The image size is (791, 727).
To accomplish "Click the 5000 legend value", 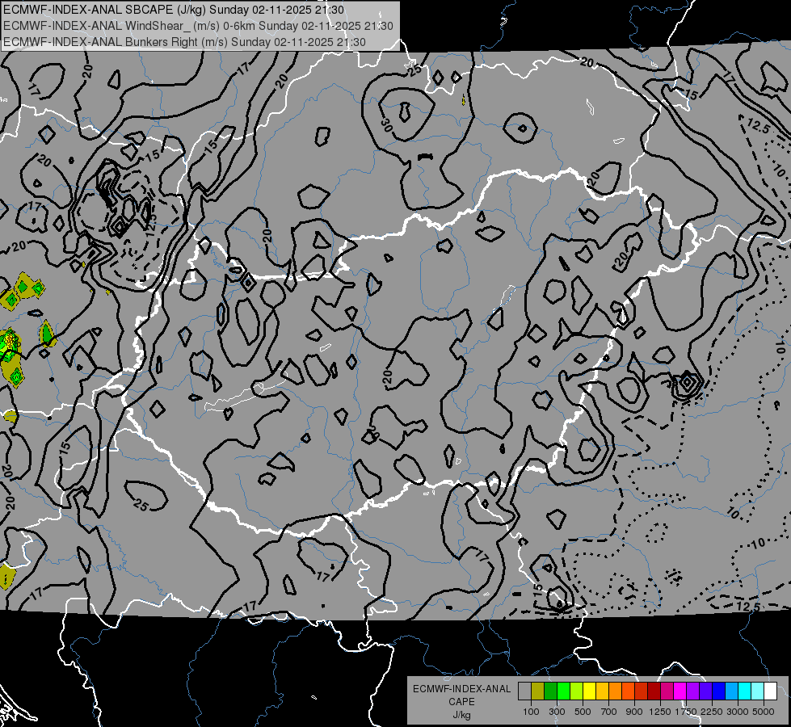I will pyautogui.click(x=764, y=712).
